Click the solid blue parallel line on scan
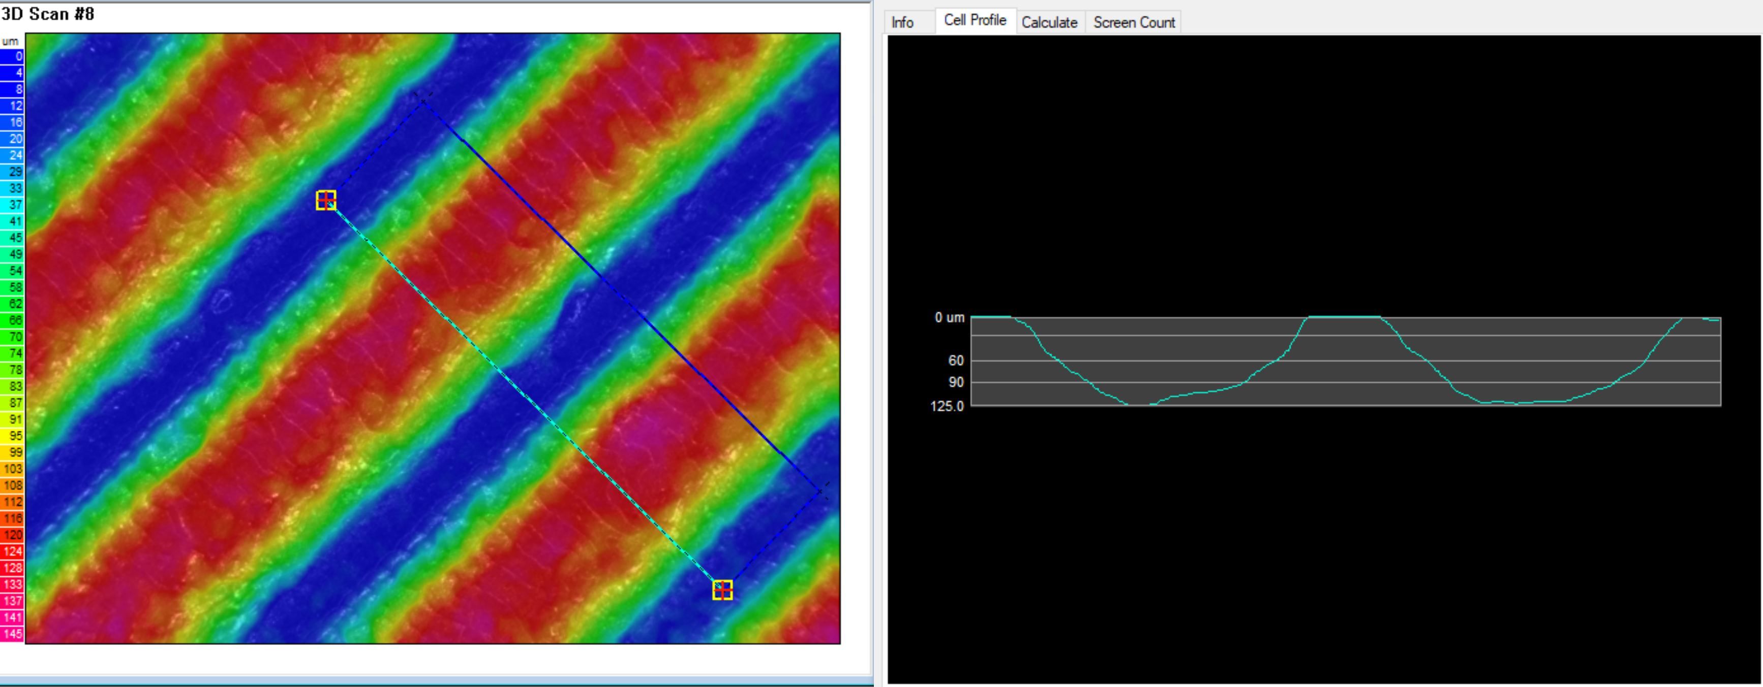The image size is (1763, 687). (621, 296)
